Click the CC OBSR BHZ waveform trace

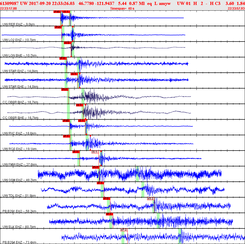point(99,97)
